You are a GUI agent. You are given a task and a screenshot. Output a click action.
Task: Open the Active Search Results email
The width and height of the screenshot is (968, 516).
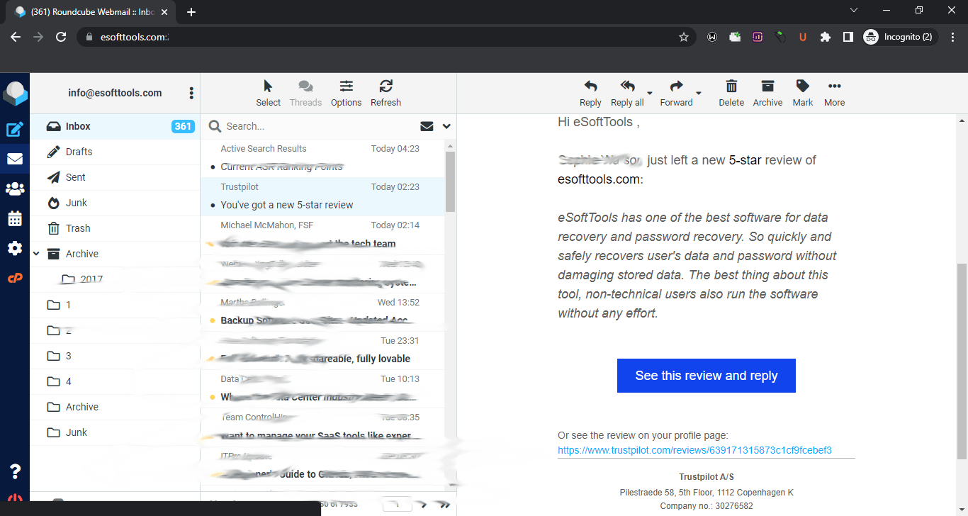(x=323, y=158)
